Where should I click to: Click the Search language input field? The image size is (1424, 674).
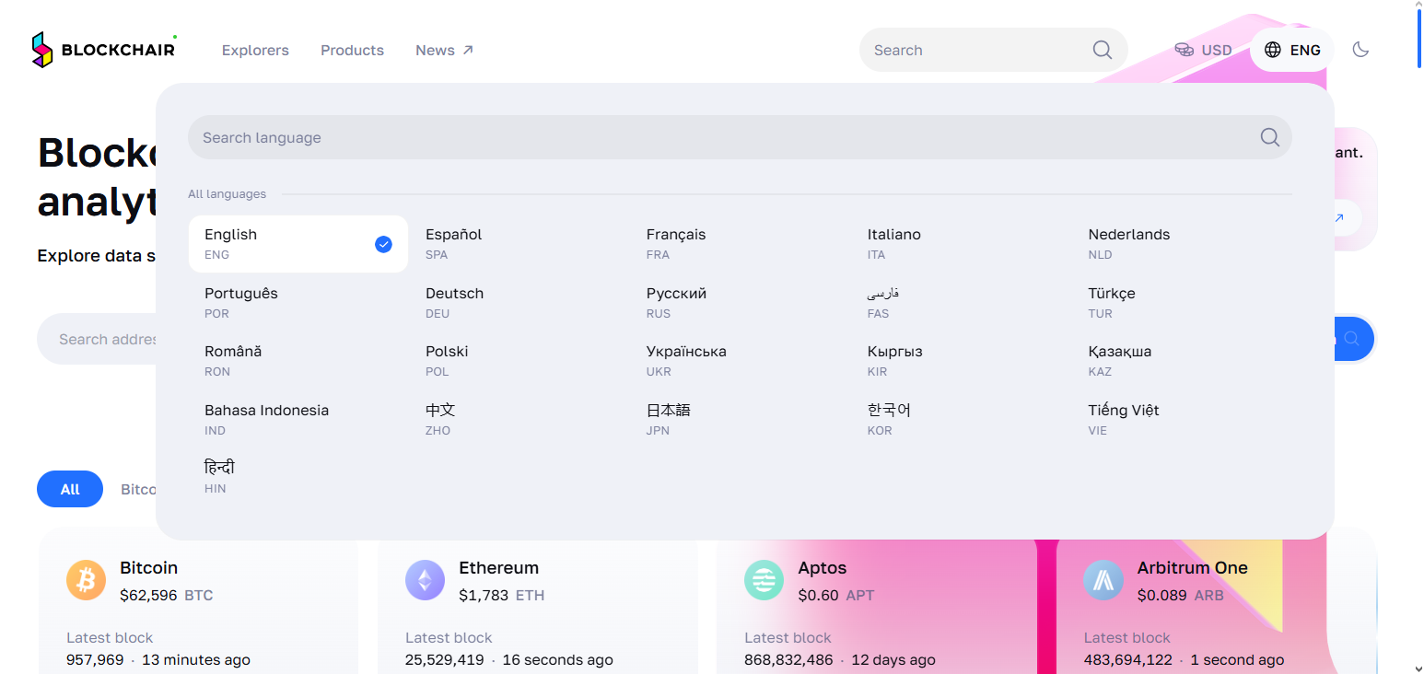click(740, 137)
